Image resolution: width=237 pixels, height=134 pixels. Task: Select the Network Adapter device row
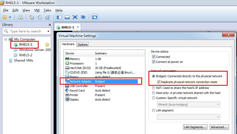tap(101, 81)
